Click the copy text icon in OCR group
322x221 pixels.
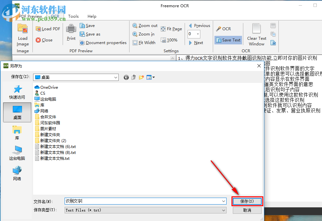pos(273,34)
